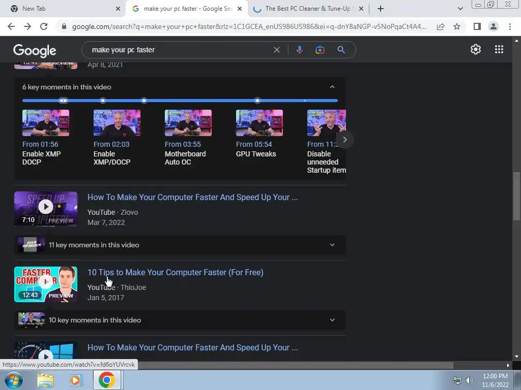521x390 pixels.
Task: Clear the search box text
Action: [276, 50]
